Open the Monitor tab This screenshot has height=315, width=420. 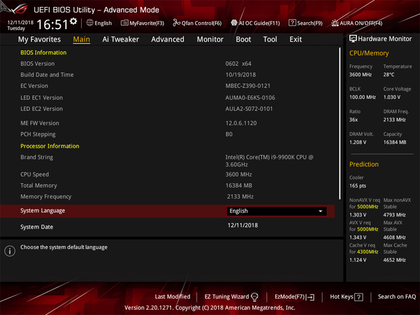point(210,40)
